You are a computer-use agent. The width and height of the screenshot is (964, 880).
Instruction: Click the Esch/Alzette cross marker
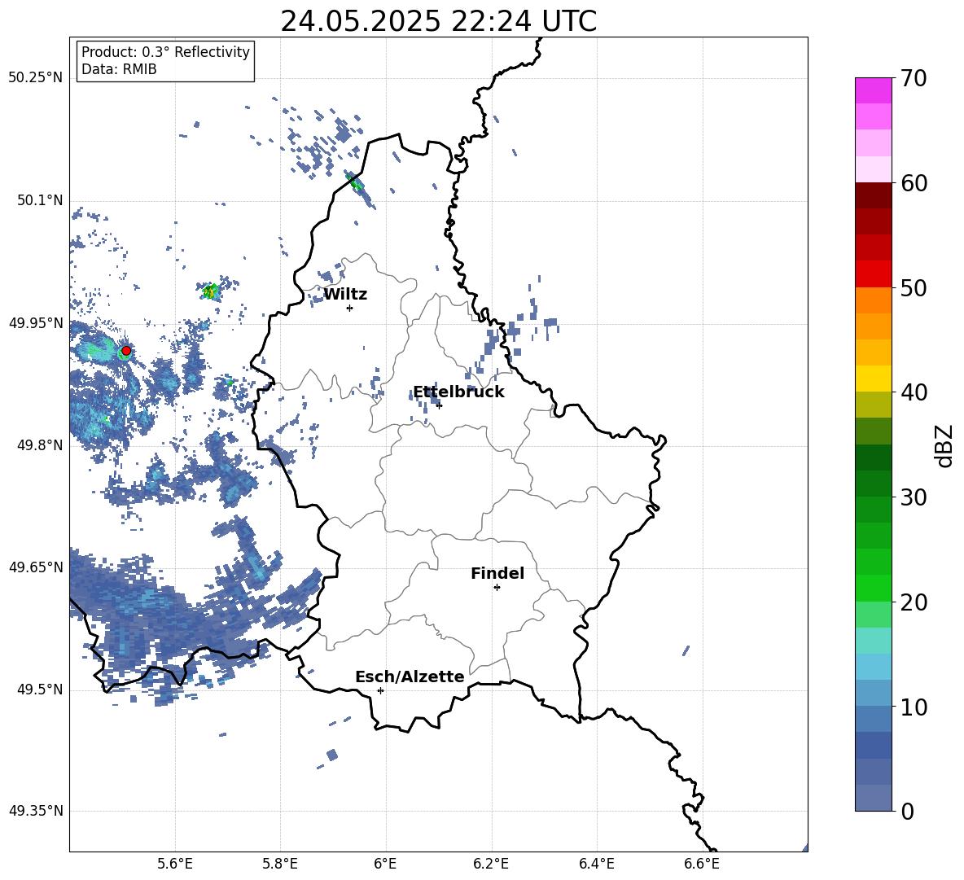tap(380, 690)
